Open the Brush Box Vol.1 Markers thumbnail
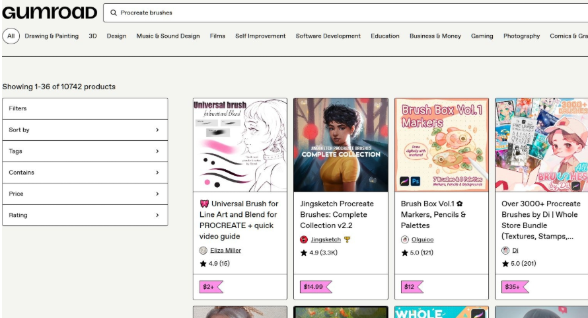This screenshot has height=318, width=588. pyautogui.click(x=442, y=145)
